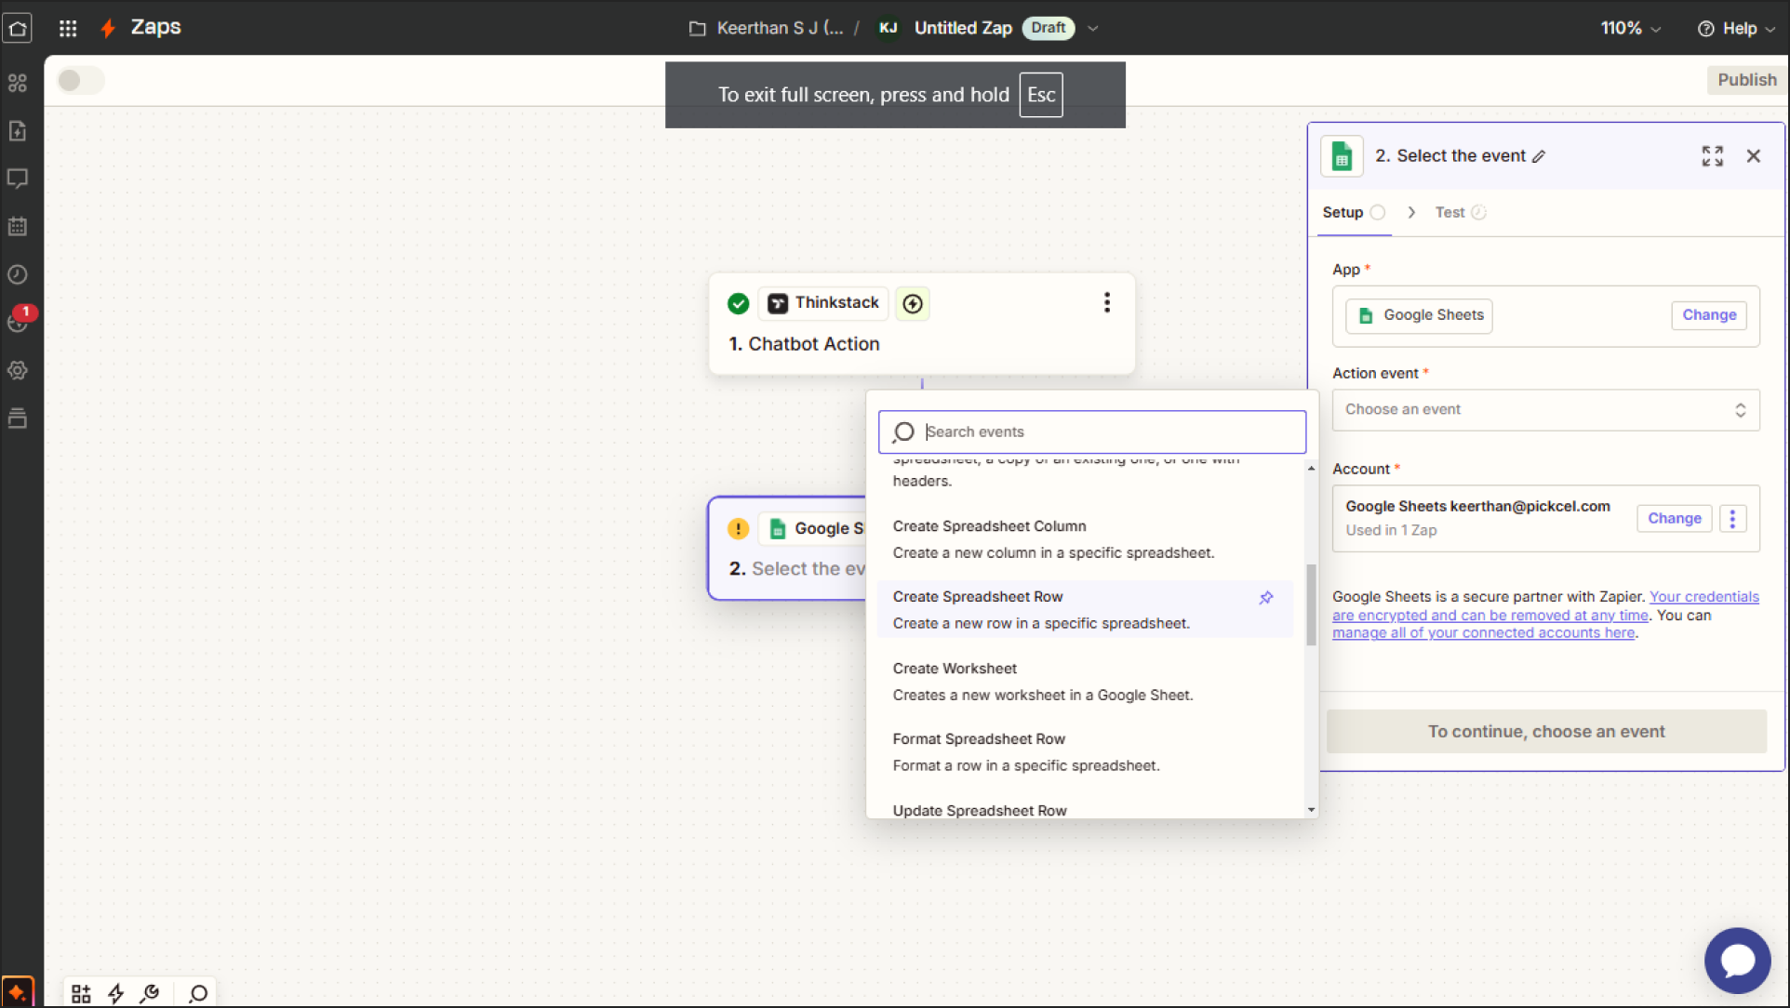The width and height of the screenshot is (1790, 1008).
Task: Open the history clock icon in sidebar
Action: pyautogui.click(x=18, y=274)
